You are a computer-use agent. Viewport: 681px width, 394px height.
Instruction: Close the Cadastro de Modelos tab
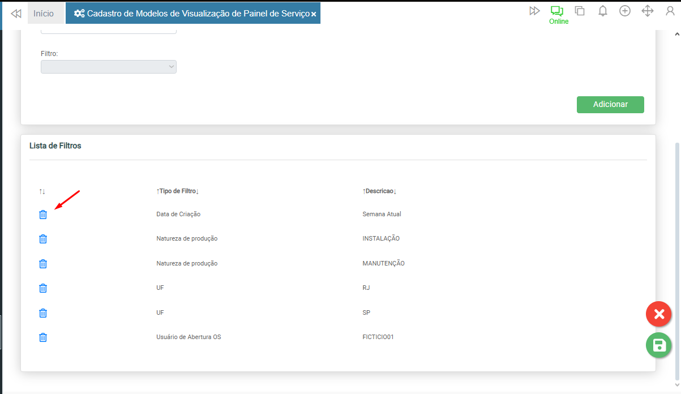point(314,14)
